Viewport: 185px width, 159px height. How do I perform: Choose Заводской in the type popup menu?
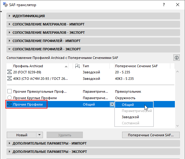tap(134, 117)
